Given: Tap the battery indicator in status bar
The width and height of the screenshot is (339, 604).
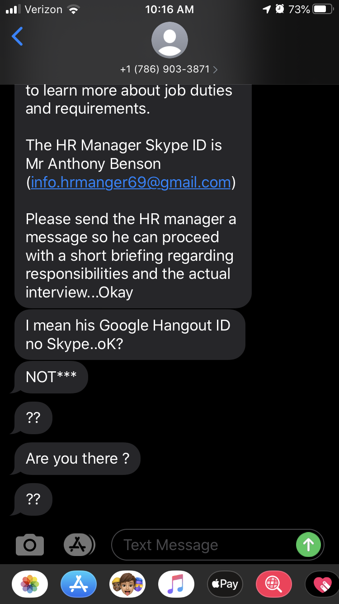Looking at the screenshot, I should (323, 9).
